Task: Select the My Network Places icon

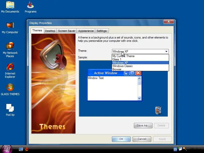Action: [10, 50]
